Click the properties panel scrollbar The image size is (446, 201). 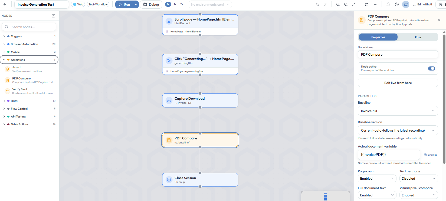coord(444,99)
